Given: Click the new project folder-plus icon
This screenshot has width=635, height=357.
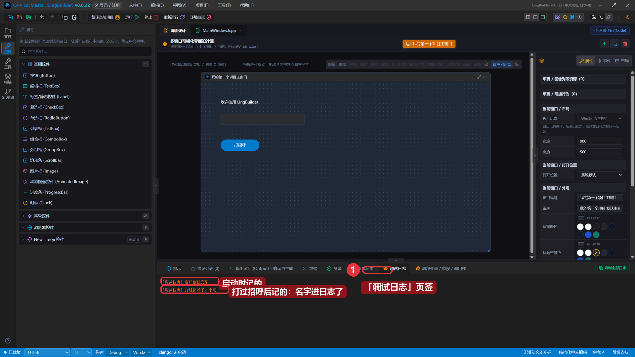Looking at the screenshot, I should 10,17.
